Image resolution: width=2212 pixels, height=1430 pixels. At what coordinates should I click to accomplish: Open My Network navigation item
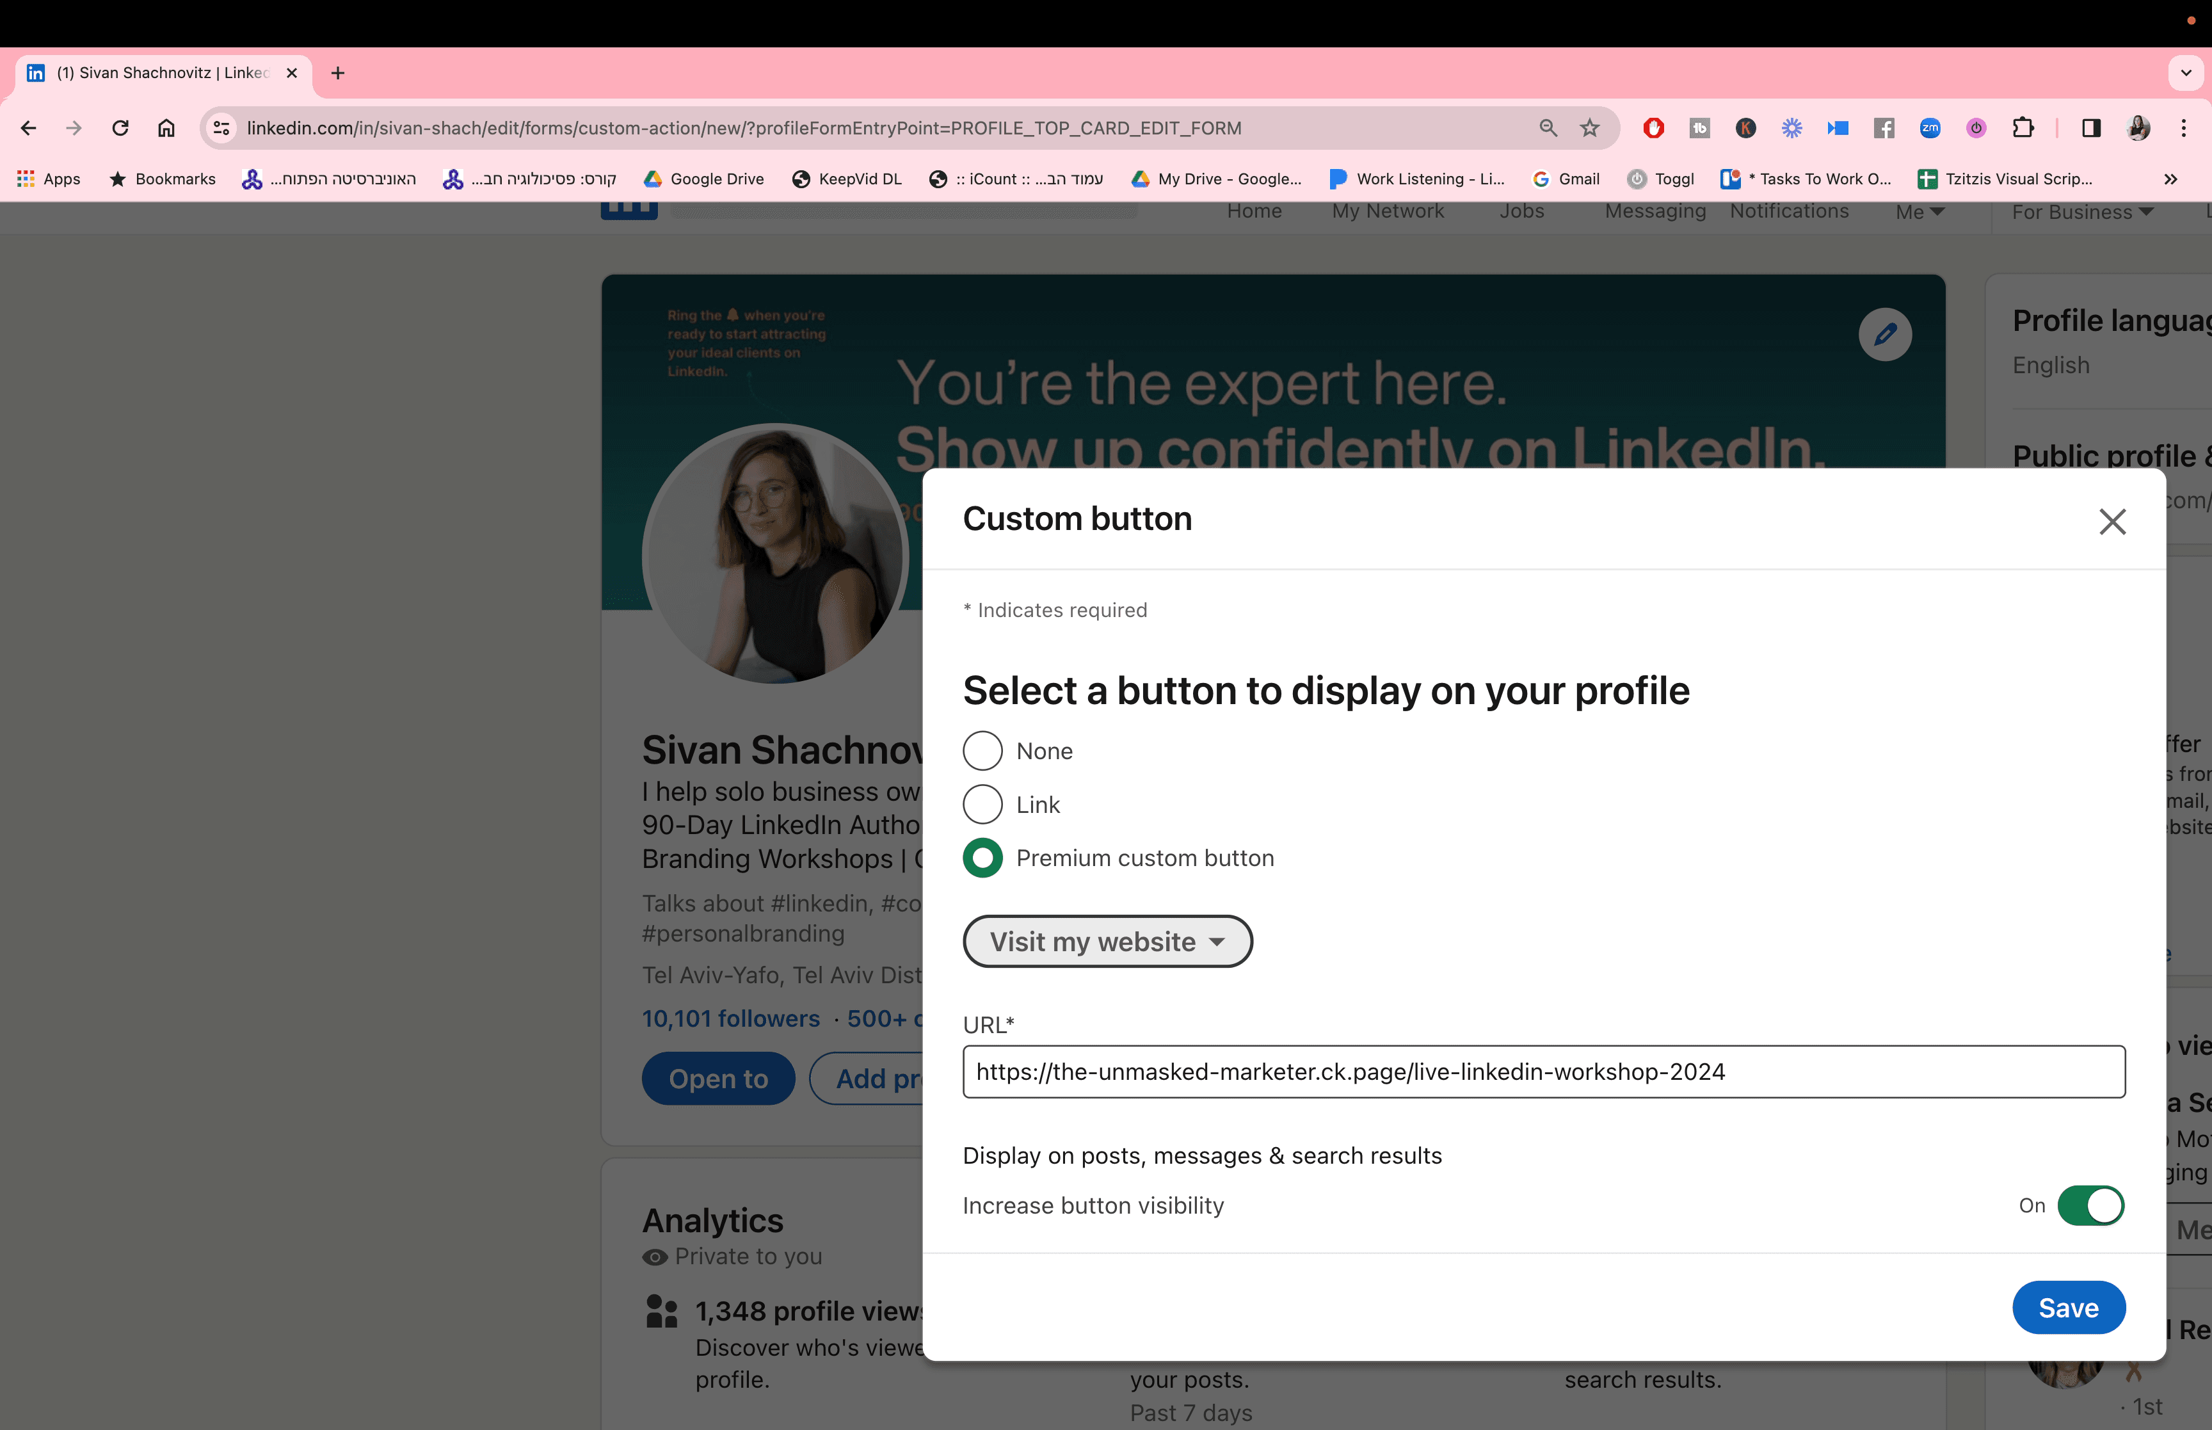[1388, 212]
